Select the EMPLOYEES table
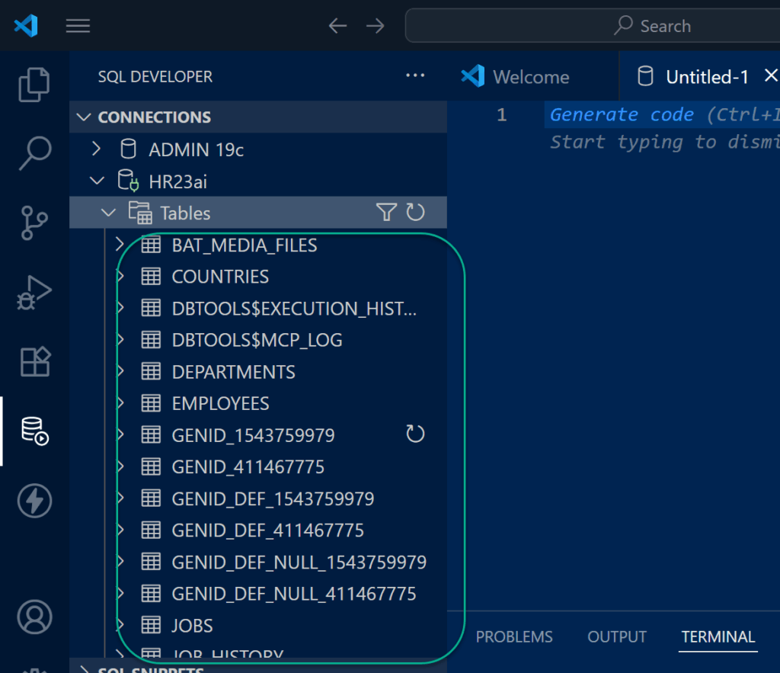 coord(220,403)
